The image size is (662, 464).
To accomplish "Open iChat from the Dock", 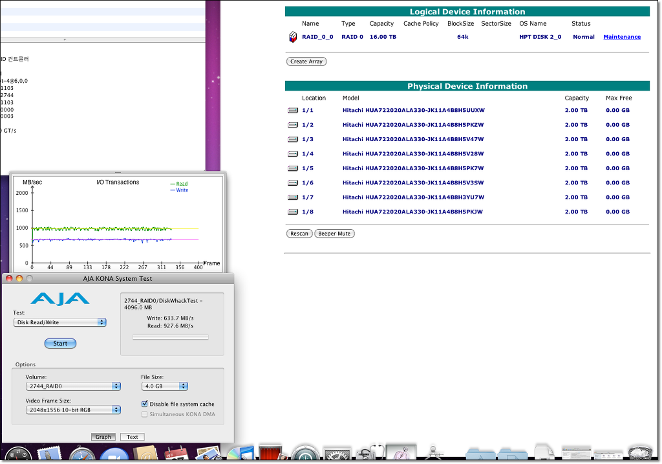I will (x=114, y=454).
